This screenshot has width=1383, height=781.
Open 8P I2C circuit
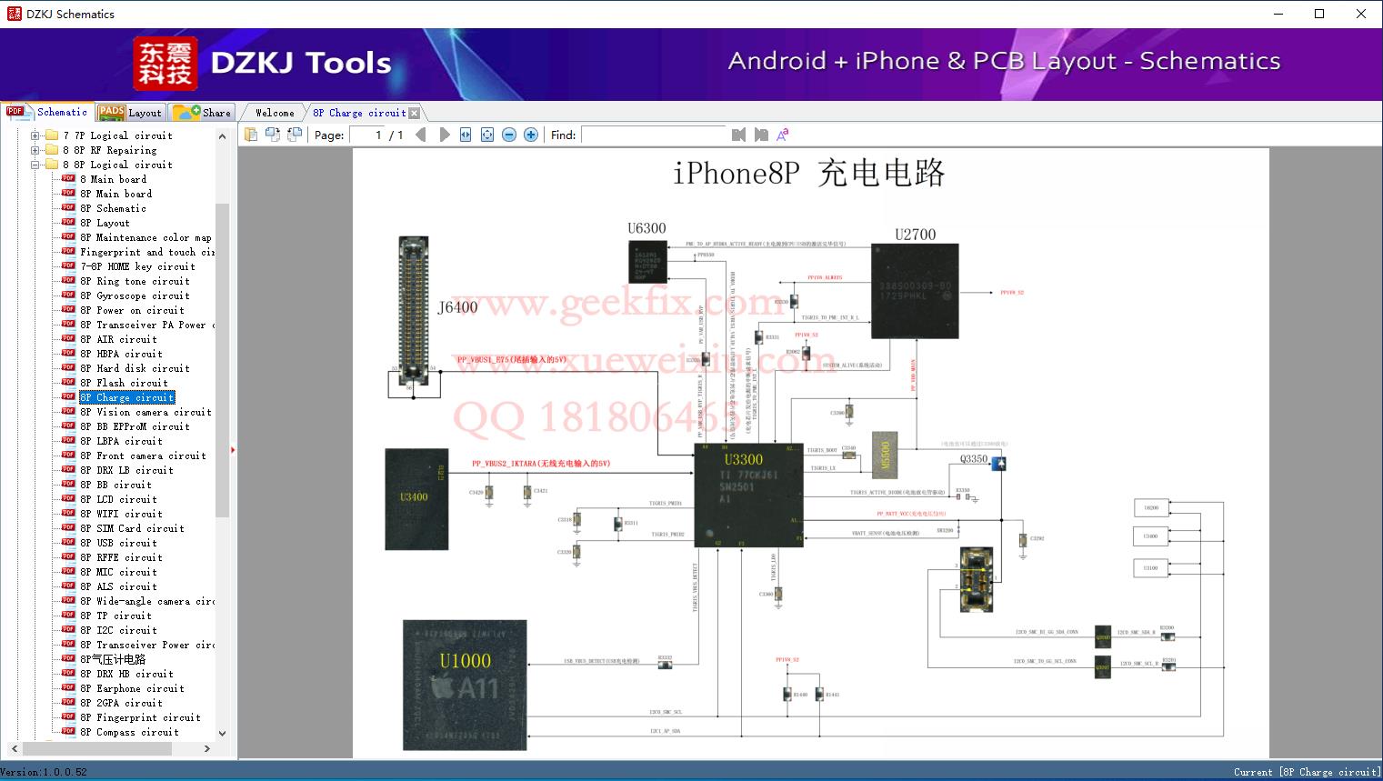(118, 630)
